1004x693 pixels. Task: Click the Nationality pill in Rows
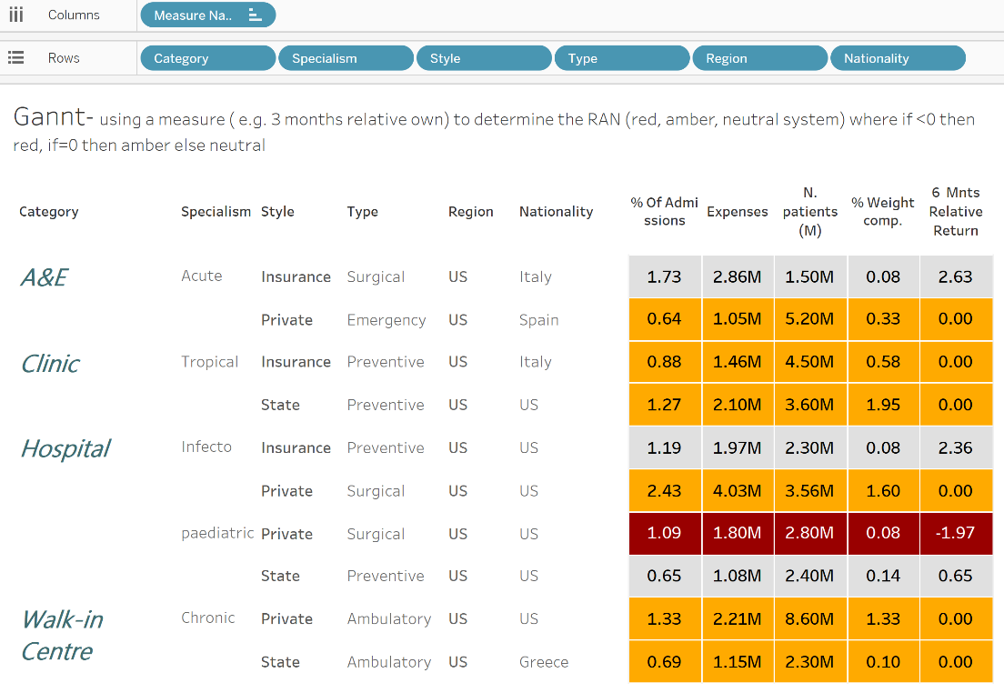point(898,58)
